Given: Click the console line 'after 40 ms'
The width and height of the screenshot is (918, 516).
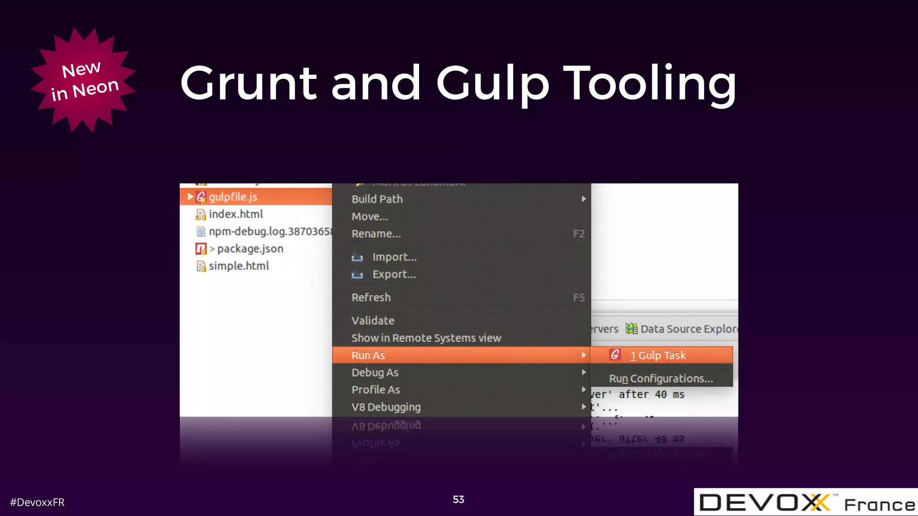Looking at the screenshot, I should pyautogui.click(x=638, y=395).
